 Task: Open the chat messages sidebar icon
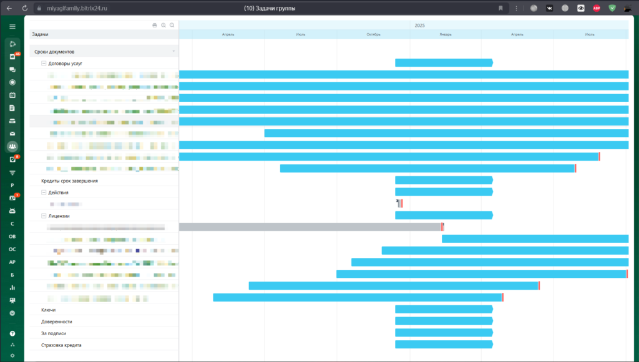click(x=12, y=70)
